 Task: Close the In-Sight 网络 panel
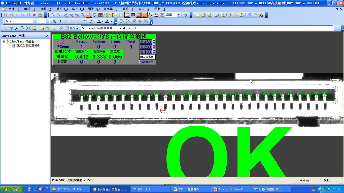pyautogui.click(x=47, y=36)
